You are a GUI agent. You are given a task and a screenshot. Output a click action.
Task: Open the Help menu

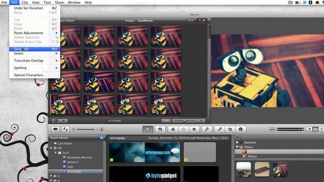pyautogui.click(x=88, y=3)
